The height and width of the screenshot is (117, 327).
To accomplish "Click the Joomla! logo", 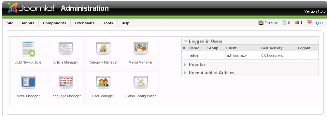I will point(32,8).
